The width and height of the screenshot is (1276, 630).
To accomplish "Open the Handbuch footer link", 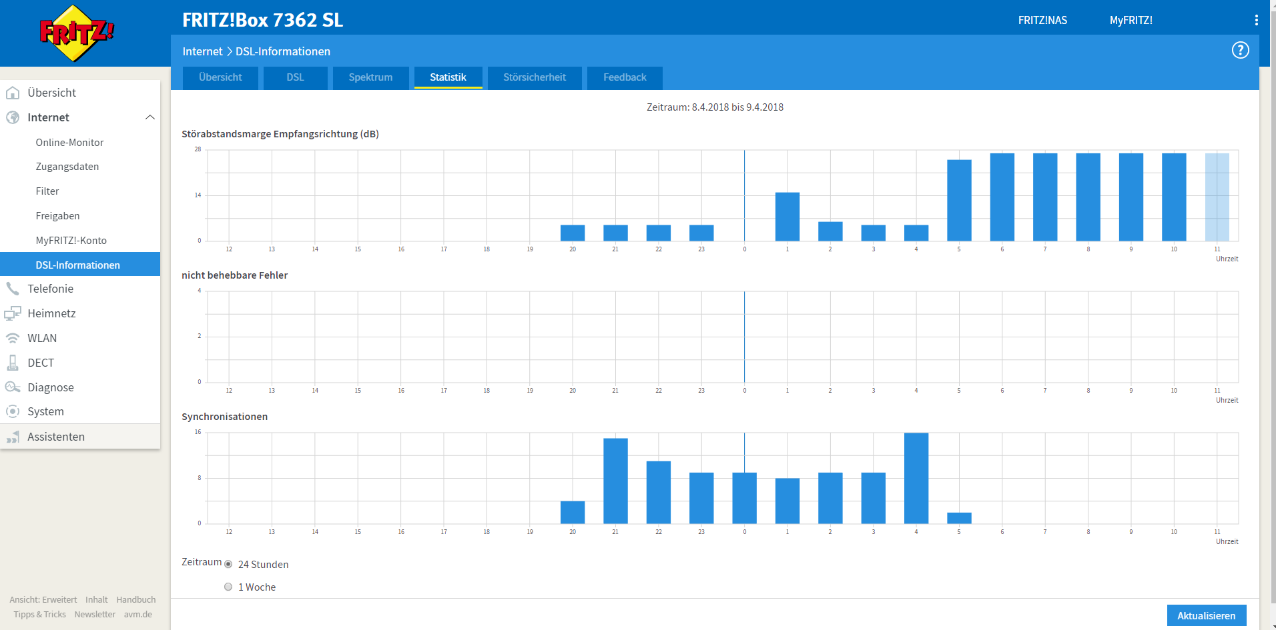I will tap(135, 600).
